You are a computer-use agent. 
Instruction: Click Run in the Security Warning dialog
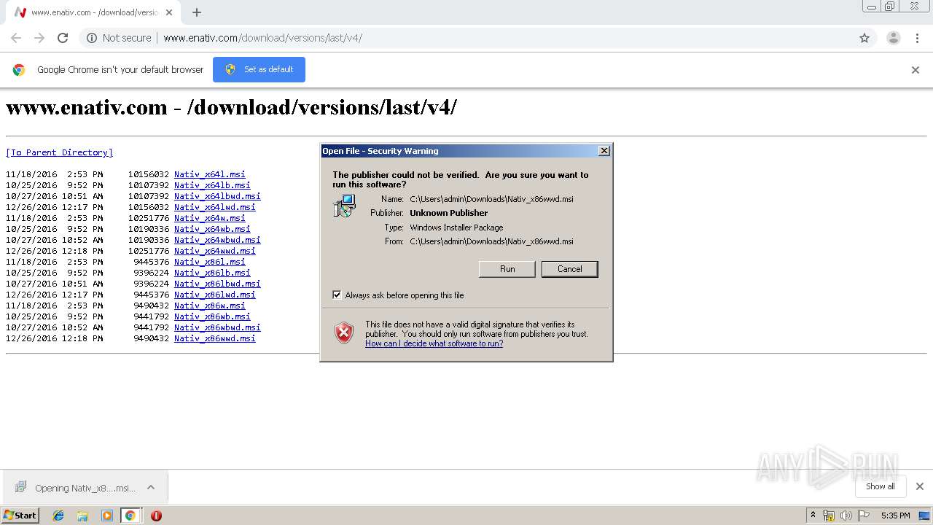tap(507, 269)
